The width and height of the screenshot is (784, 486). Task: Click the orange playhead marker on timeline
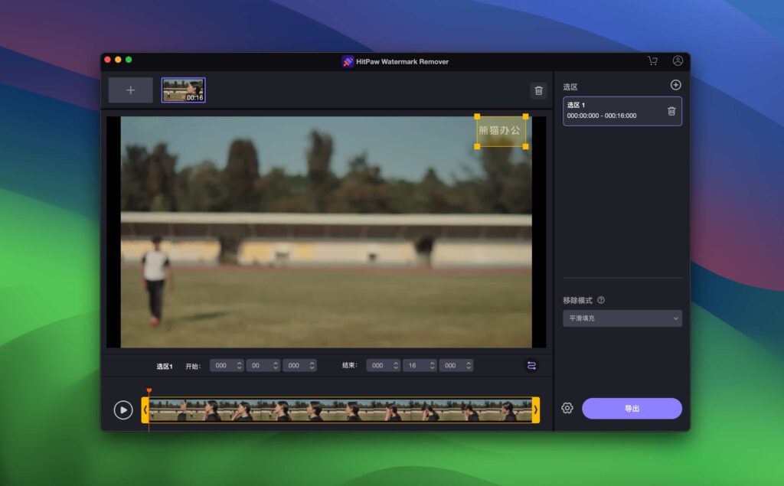[149, 392]
